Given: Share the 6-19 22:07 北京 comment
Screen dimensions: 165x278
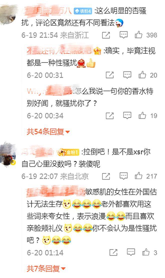Looking at the screenshot, I should [x=106, y=176].
